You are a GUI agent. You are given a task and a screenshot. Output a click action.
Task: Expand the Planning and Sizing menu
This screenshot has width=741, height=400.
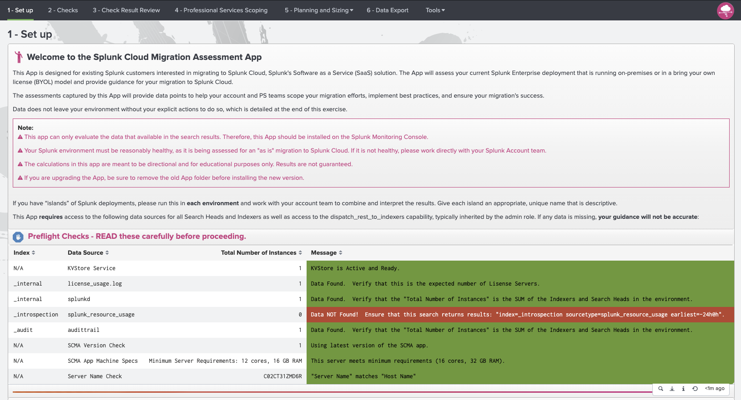click(319, 10)
